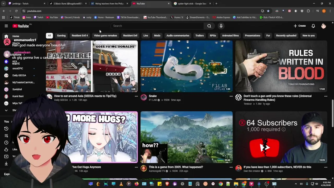Open the GEEGA reacts to Tip2Tip thumbnail
This screenshot has height=188, width=334.
click(x=92, y=66)
